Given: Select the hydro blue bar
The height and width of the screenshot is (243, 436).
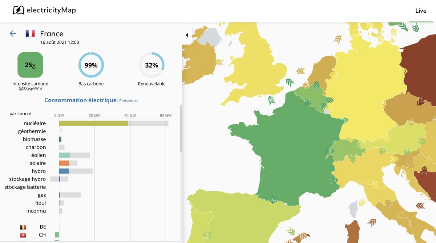Looking at the screenshot, I should (x=64, y=171).
